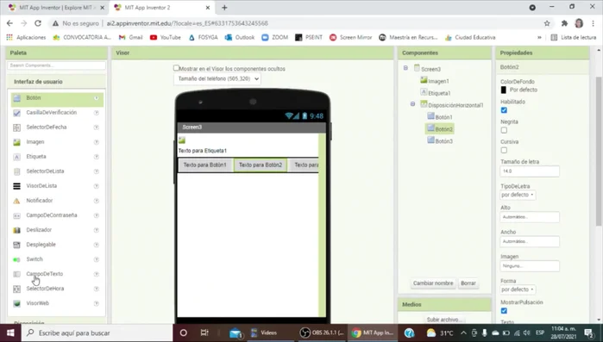Viewport: 603px width, 342px height.
Task: Enable the Cursiva checkbox
Action: point(504,150)
